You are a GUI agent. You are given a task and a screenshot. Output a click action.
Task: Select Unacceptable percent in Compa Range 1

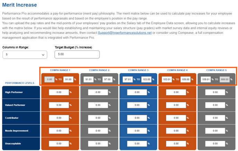point(59,143)
